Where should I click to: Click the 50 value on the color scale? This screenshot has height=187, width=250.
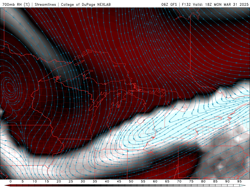pos(131,181)
